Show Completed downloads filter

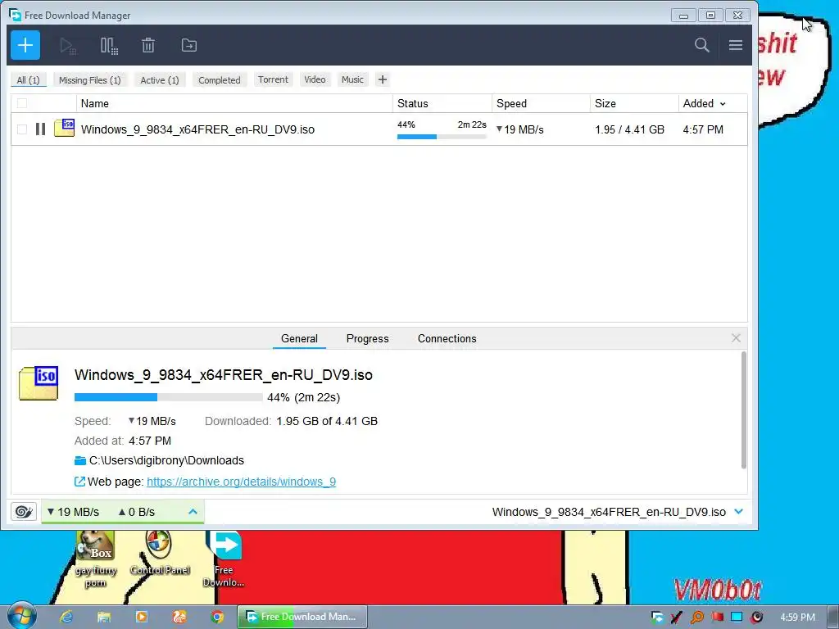(x=220, y=79)
